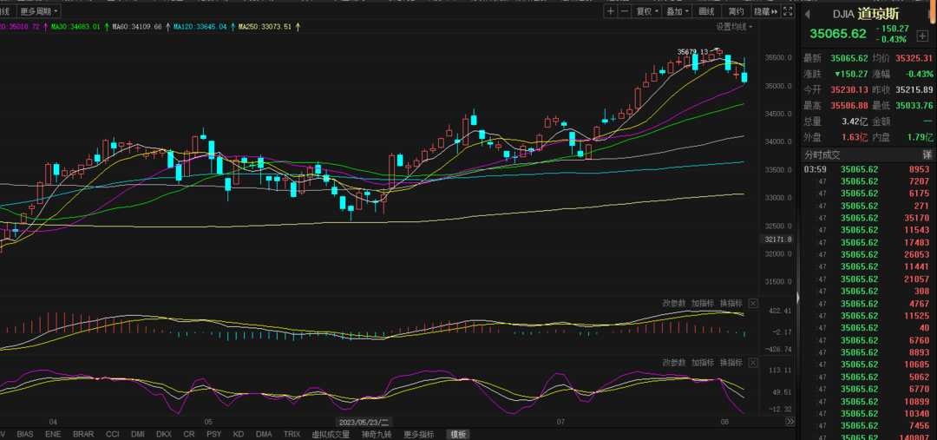Close the MACD indicator panel
The image size is (937, 440).
(x=753, y=304)
